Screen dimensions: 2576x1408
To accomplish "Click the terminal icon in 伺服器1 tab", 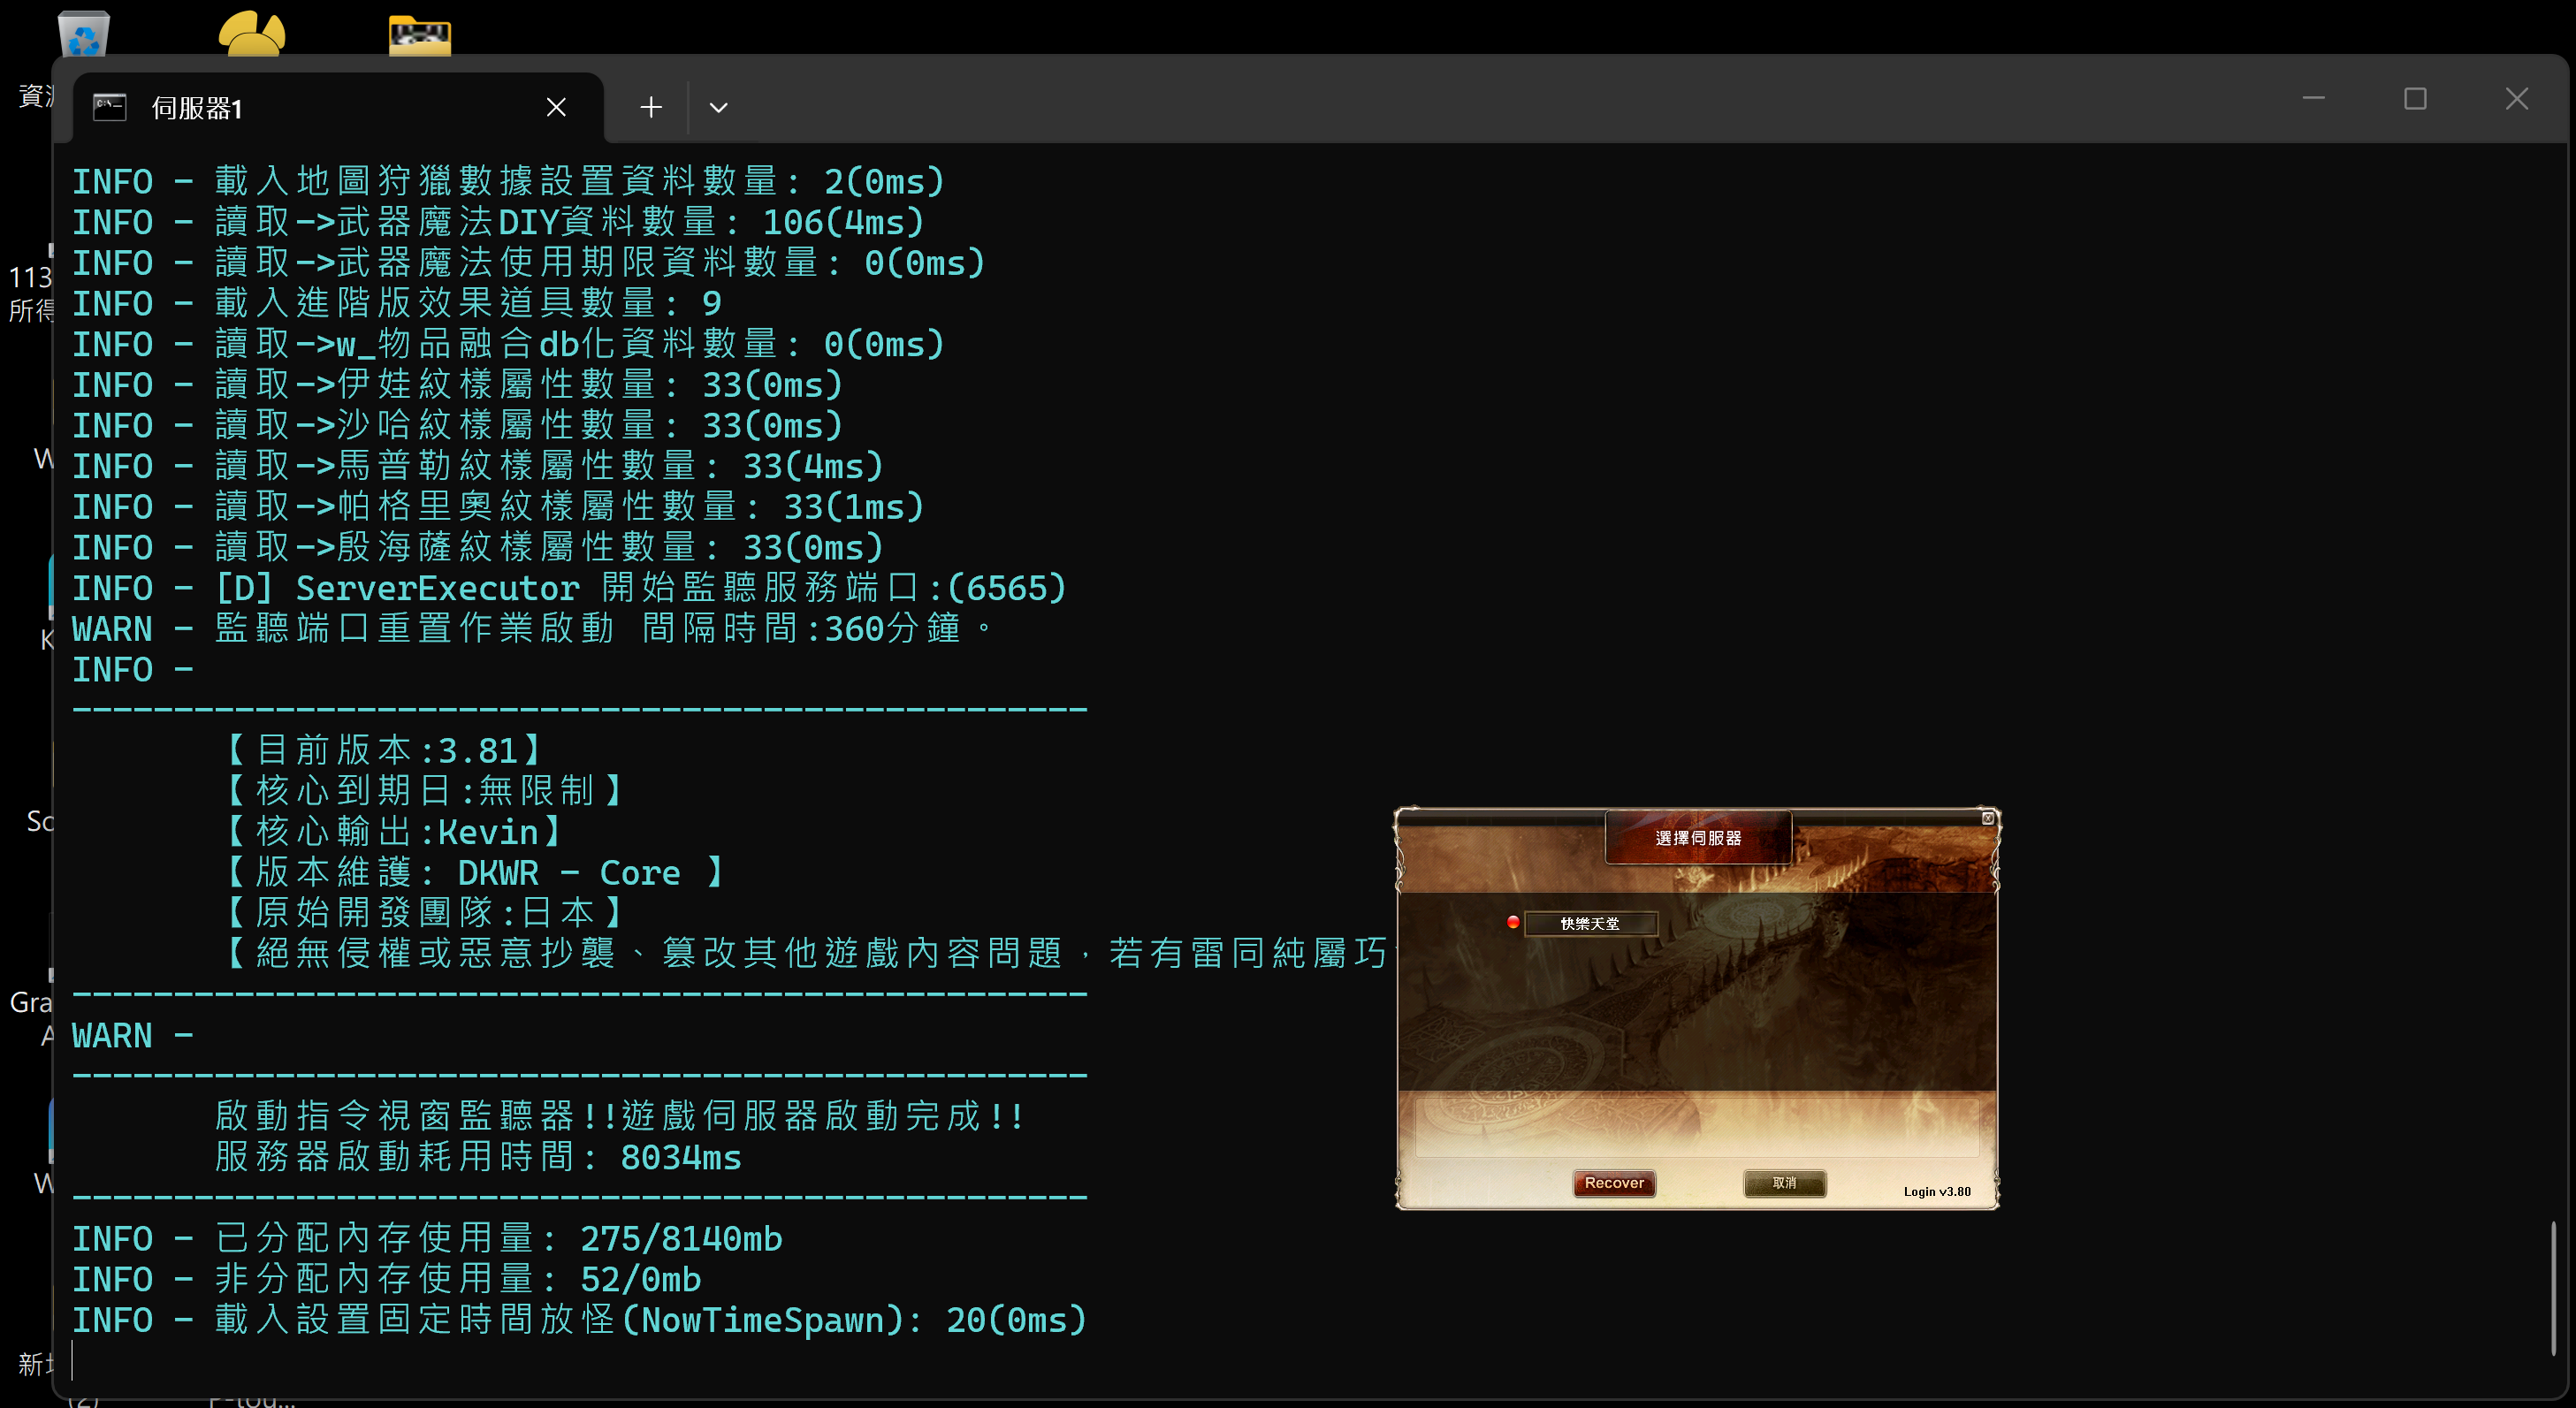I will pyautogui.click(x=109, y=106).
